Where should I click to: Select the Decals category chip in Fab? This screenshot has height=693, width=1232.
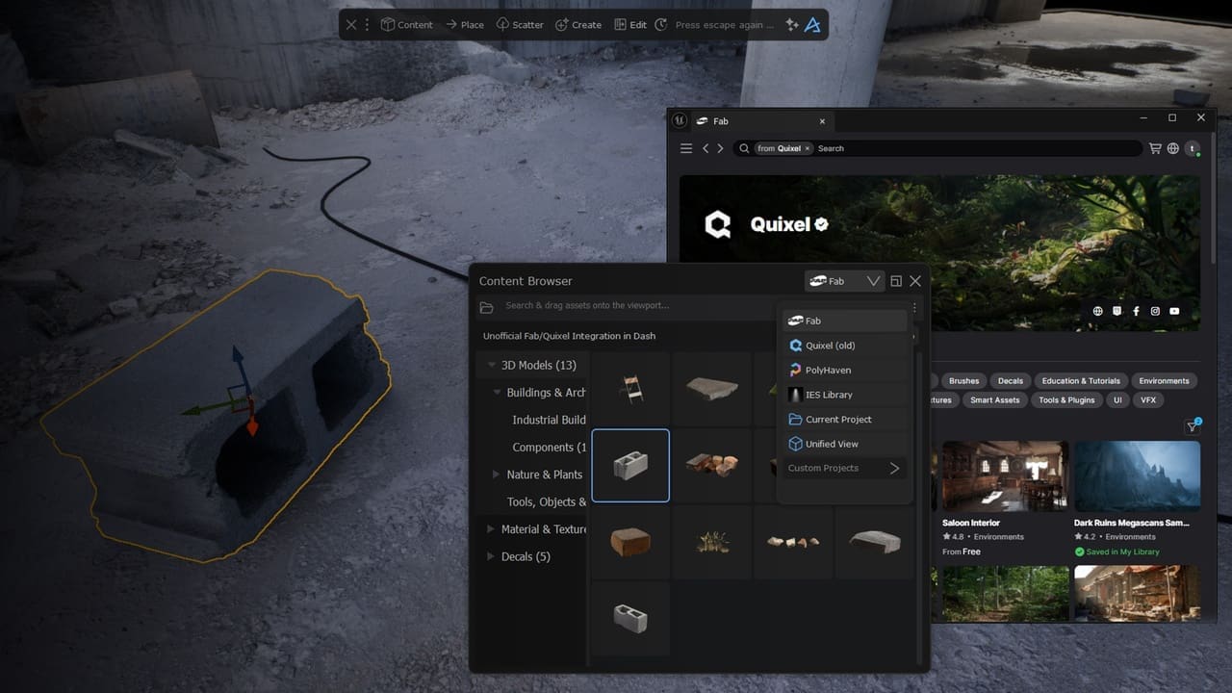[x=1011, y=381]
